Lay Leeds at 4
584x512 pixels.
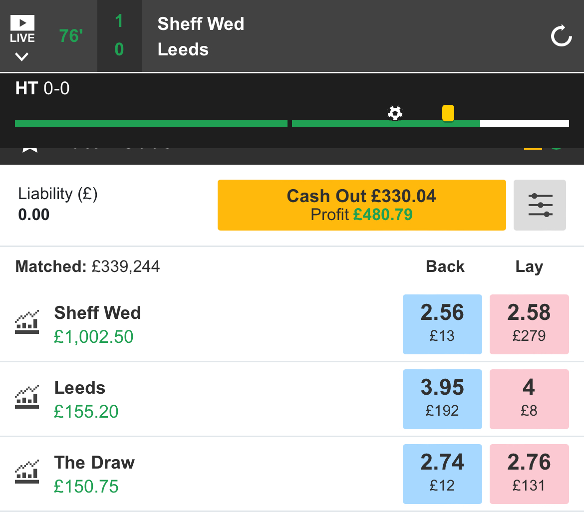(x=529, y=399)
